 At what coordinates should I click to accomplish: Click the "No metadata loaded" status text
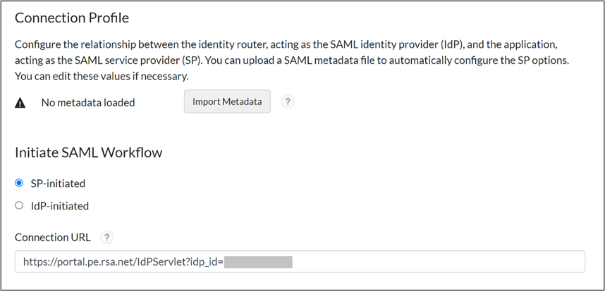pyautogui.click(x=88, y=103)
